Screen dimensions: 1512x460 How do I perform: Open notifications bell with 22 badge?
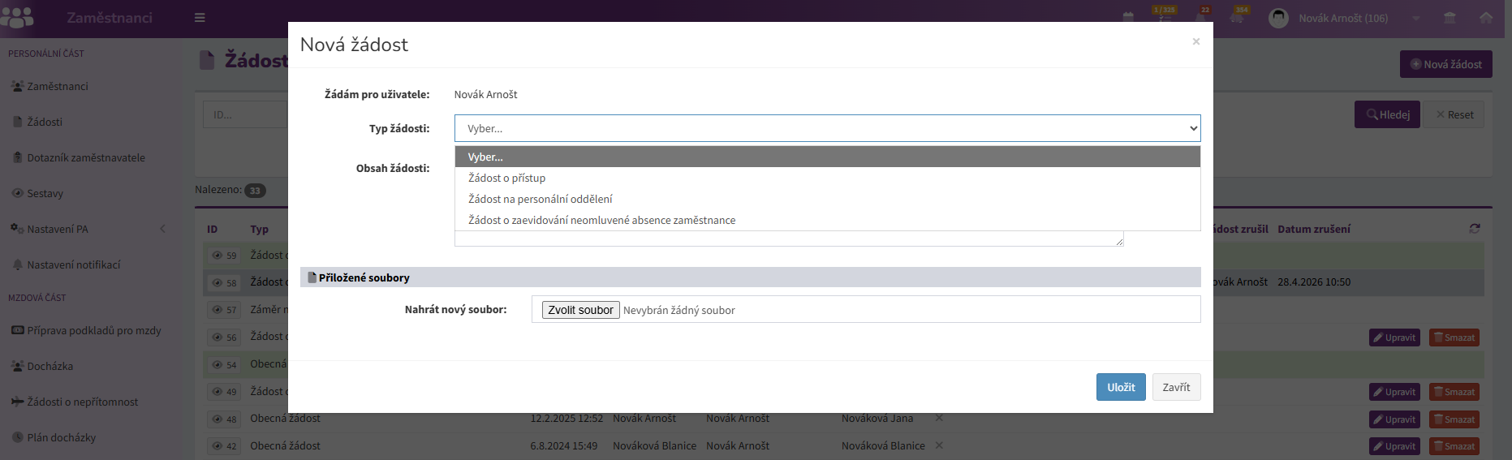[1201, 18]
